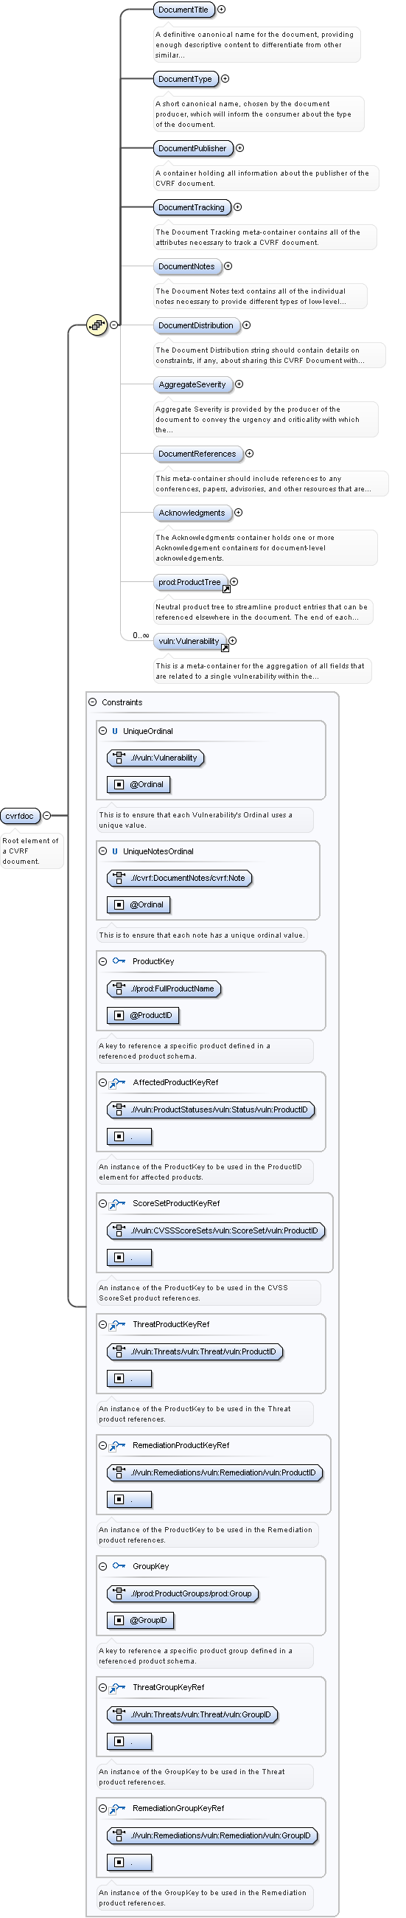Select the Acknowledgments element node
Viewport: 406px width, 1918px height.
(191, 512)
